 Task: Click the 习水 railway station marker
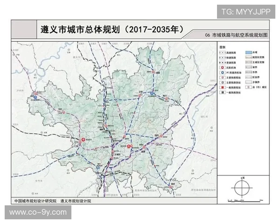pos(63,112)
